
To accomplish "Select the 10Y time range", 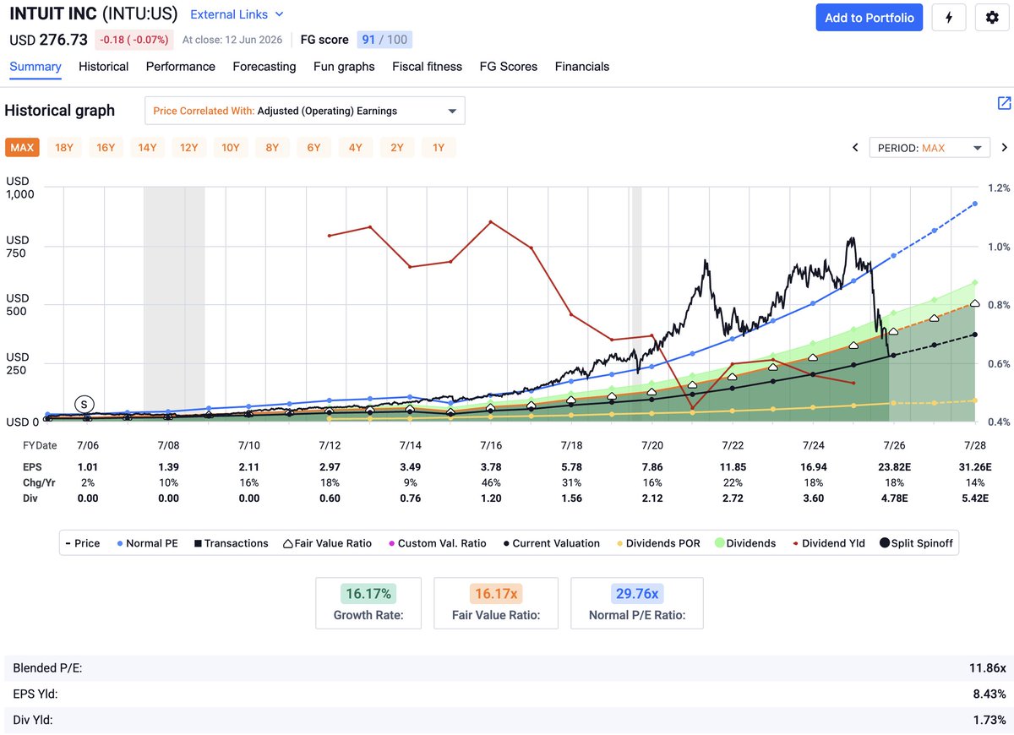I will point(231,148).
